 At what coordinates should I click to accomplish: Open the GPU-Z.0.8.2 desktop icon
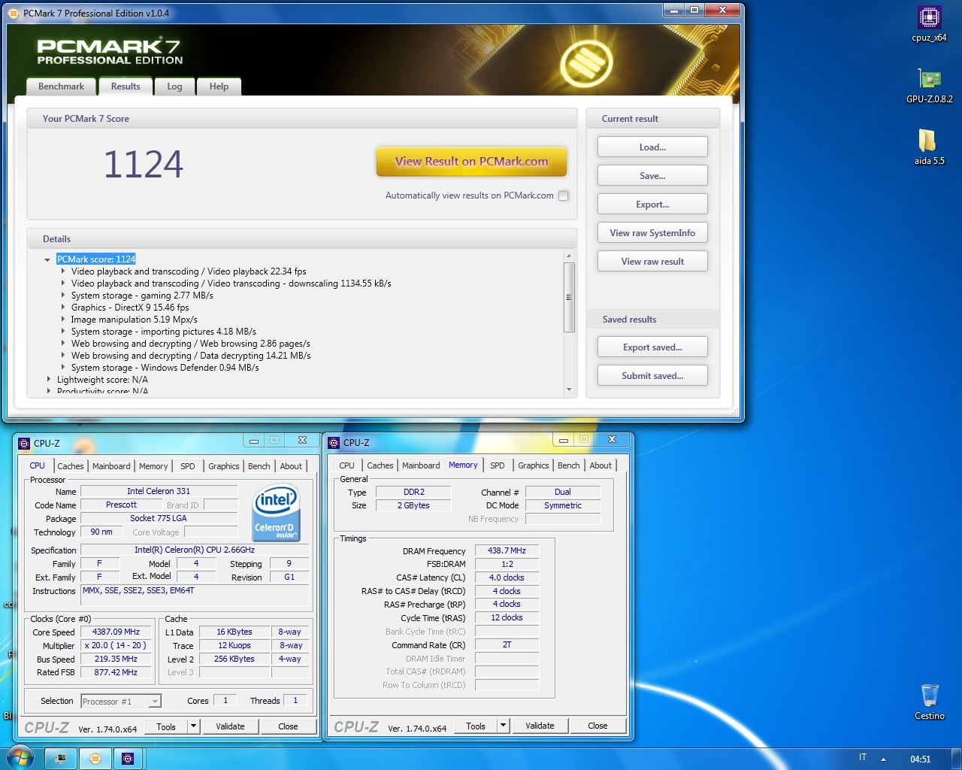coord(930,85)
